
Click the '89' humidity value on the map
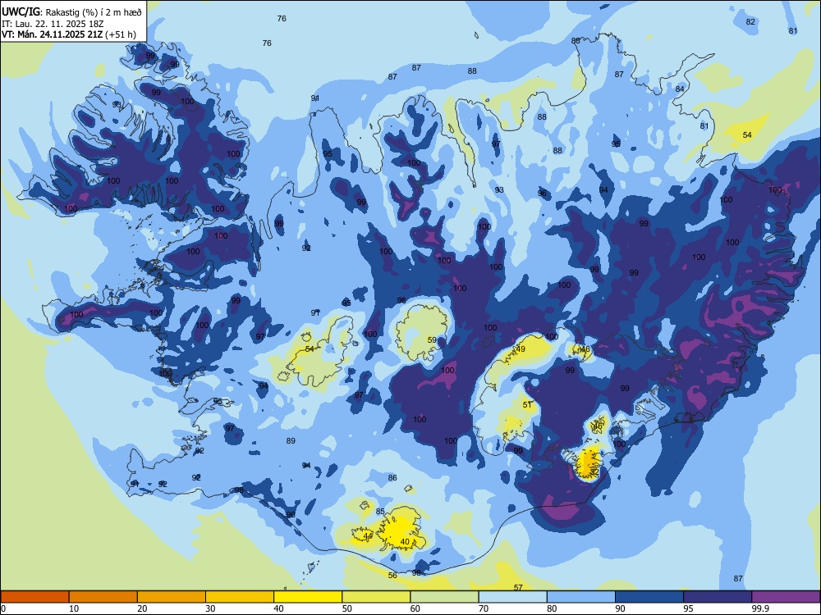click(x=291, y=441)
